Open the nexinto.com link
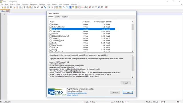The image size is (183, 103). pos(77,93)
